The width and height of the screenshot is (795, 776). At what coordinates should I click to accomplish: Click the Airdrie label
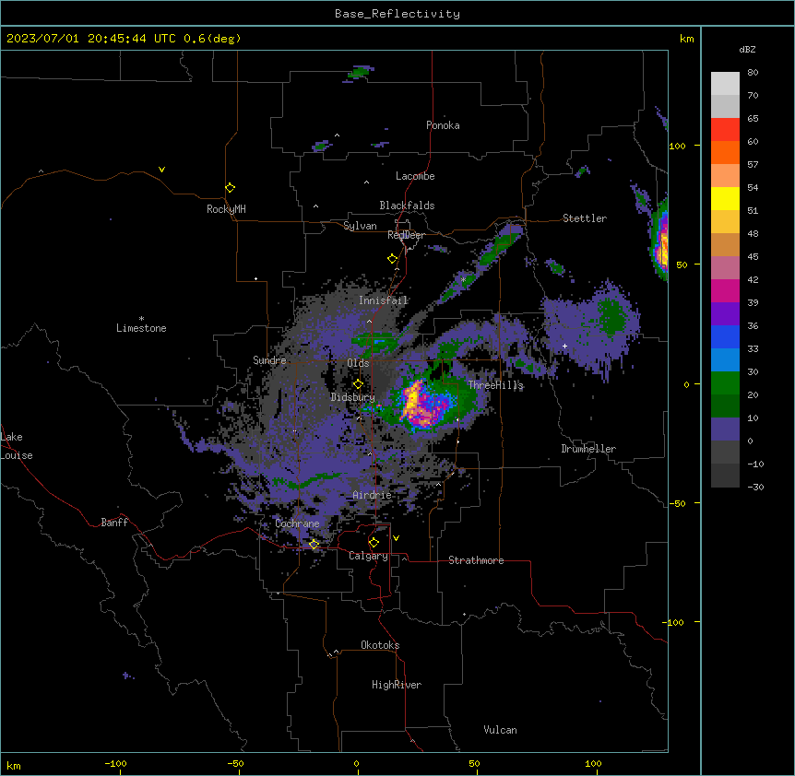(x=372, y=495)
